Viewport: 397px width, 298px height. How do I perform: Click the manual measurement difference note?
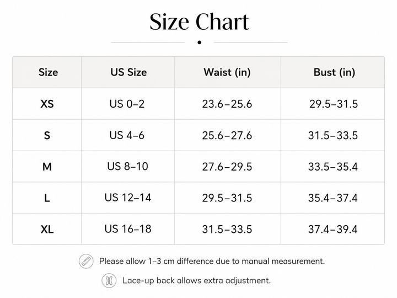212,261
